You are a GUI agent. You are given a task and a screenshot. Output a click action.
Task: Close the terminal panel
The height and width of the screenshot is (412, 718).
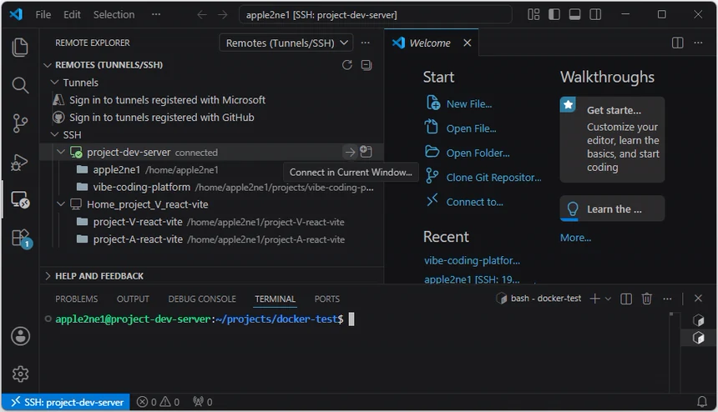point(698,299)
